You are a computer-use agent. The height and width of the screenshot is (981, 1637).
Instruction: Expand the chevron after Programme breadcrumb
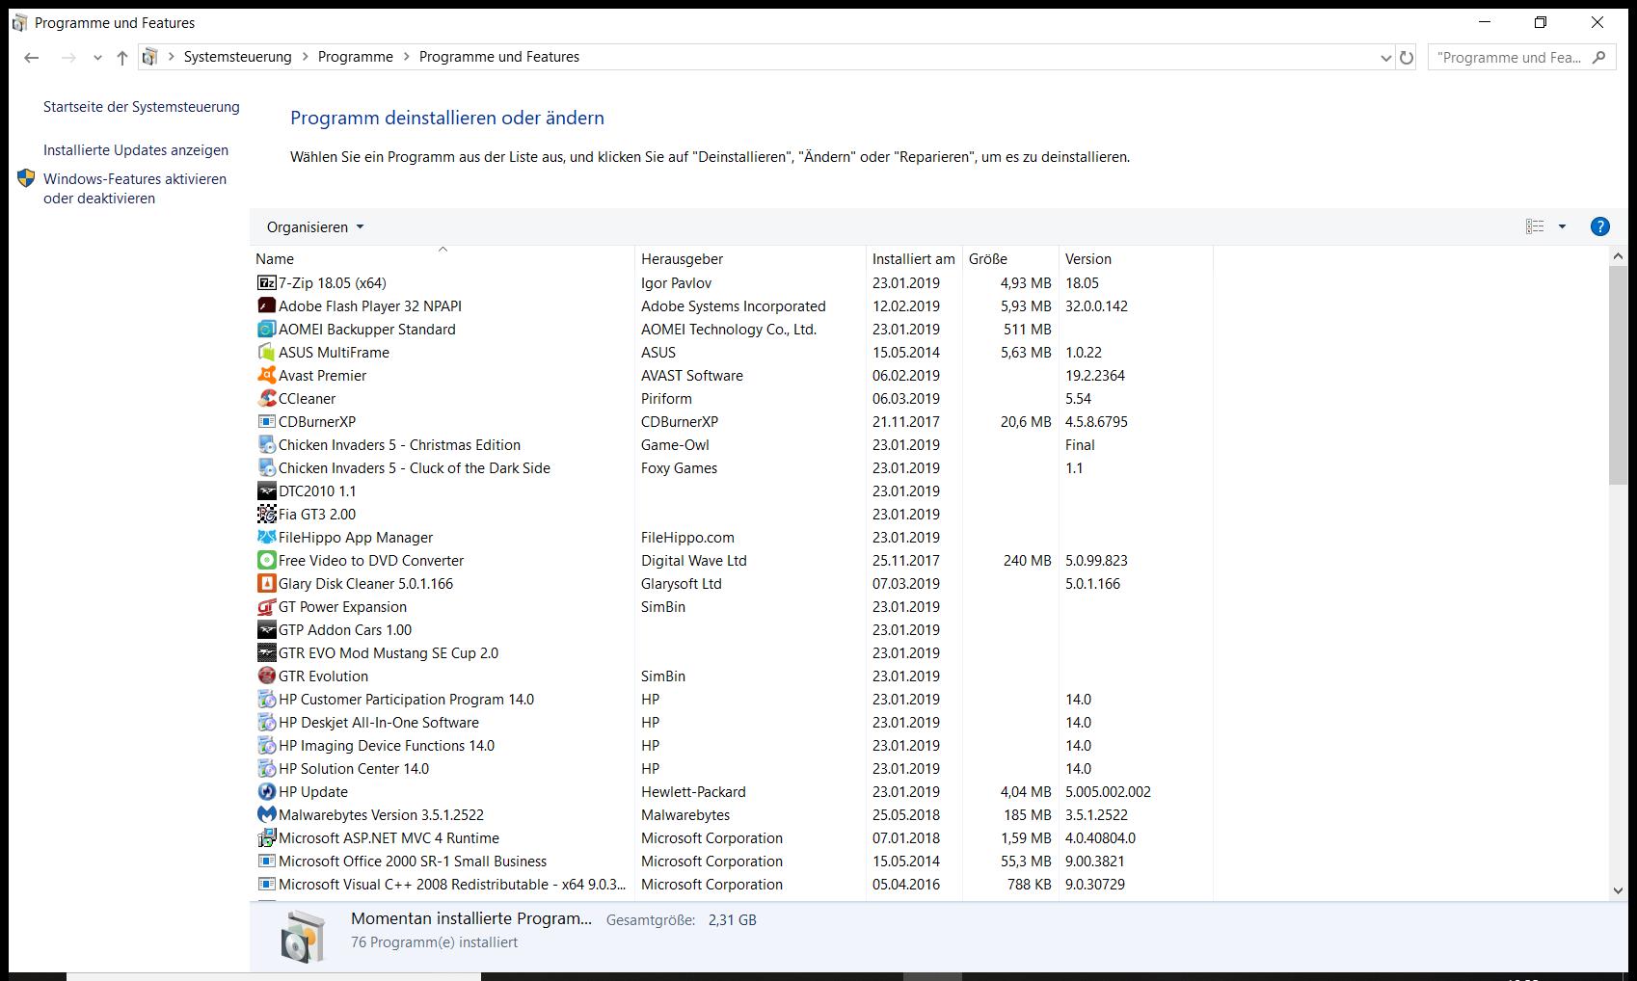tap(407, 57)
